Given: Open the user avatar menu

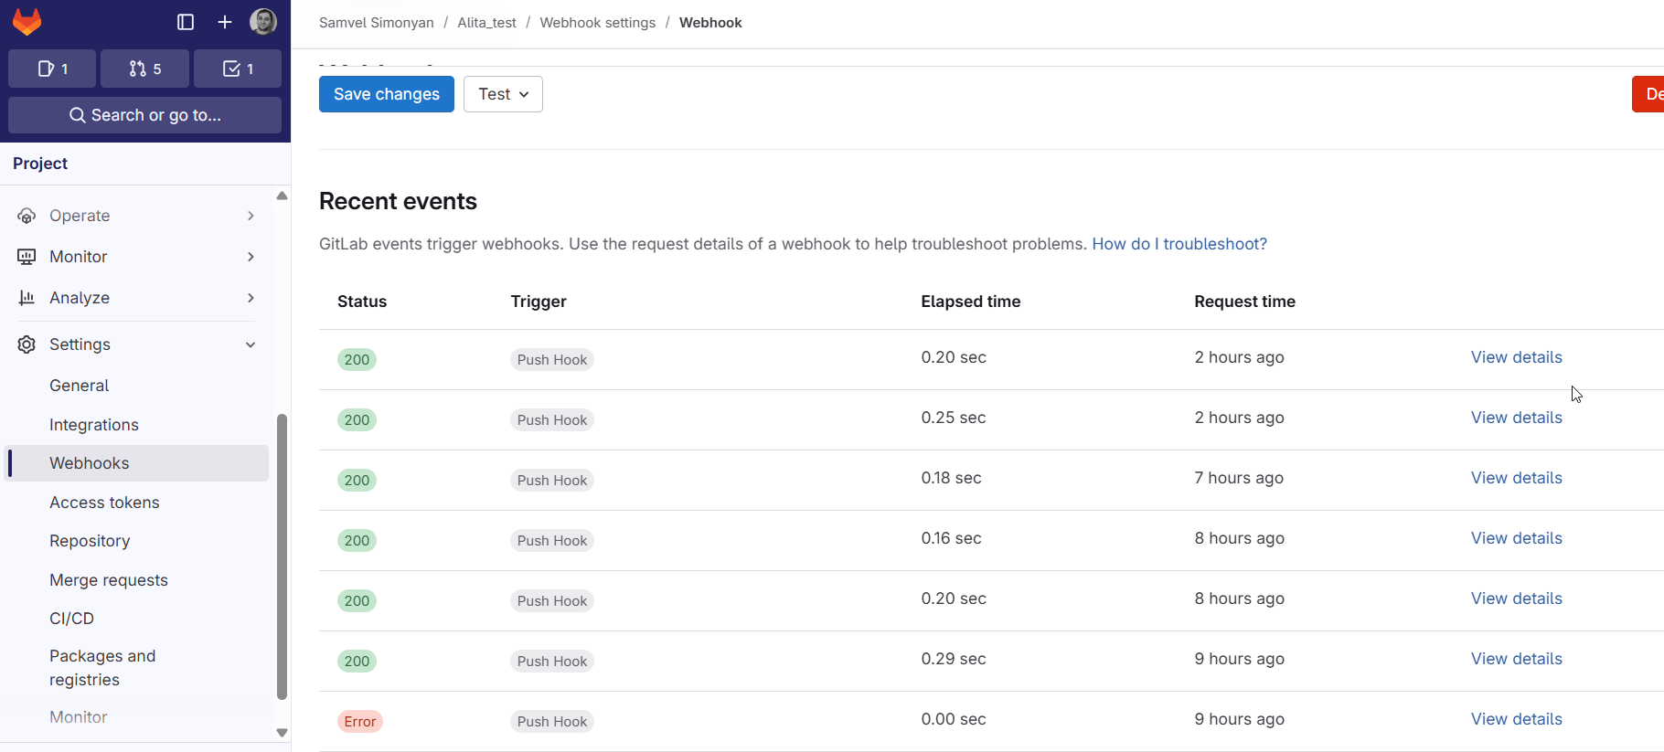Looking at the screenshot, I should click(263, 22).
